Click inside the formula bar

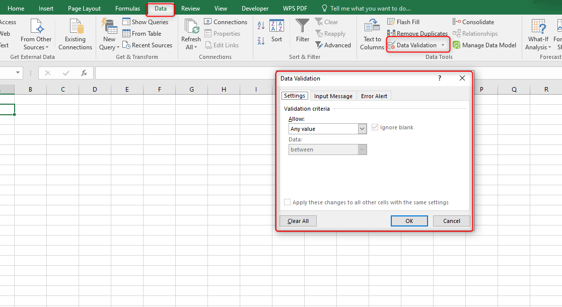302,72
